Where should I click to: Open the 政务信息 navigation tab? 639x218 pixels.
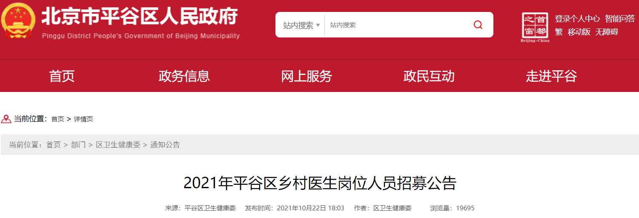[x=184, y=76]
